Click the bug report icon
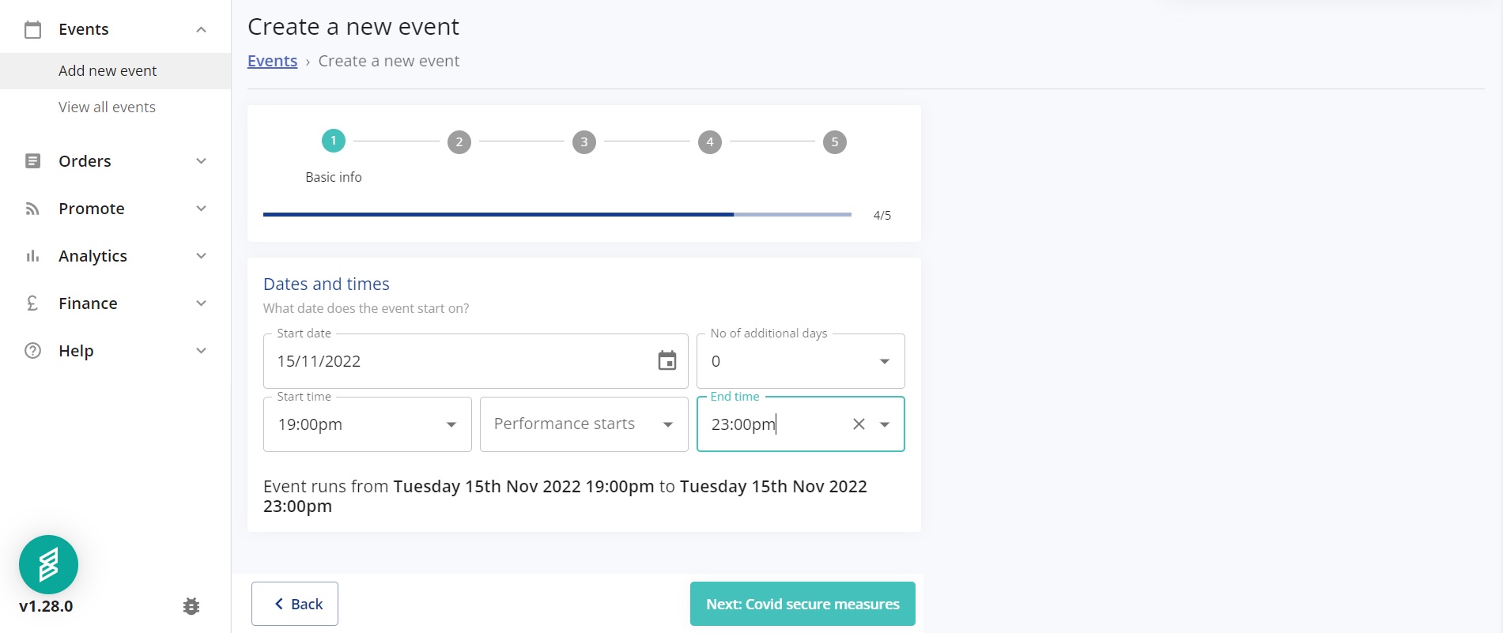Screen dimensions: 1503x633 191,606
